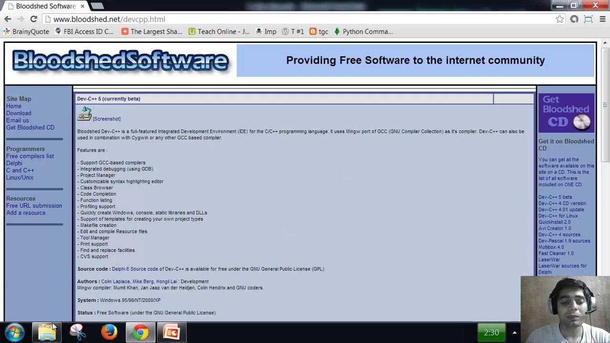The image size is (610, 343).
Task: Open a new browser tab
Action: (x=97, y=6)
